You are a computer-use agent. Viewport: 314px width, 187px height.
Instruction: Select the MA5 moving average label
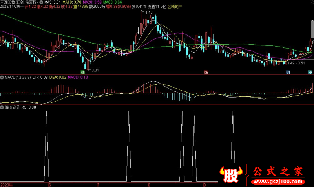click(52, 2)
